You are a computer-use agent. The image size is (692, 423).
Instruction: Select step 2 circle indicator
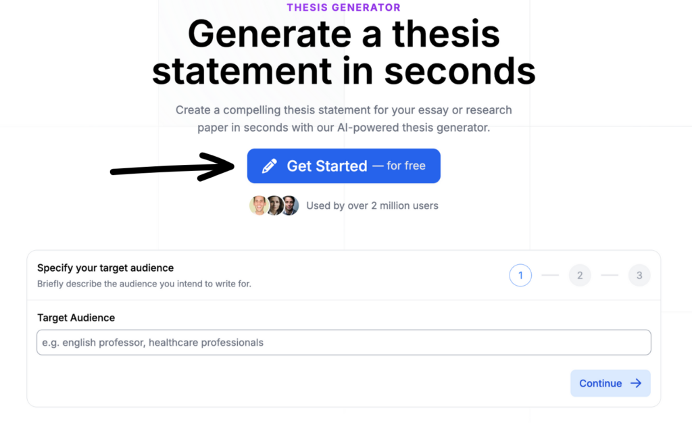[x=580, y=275]
